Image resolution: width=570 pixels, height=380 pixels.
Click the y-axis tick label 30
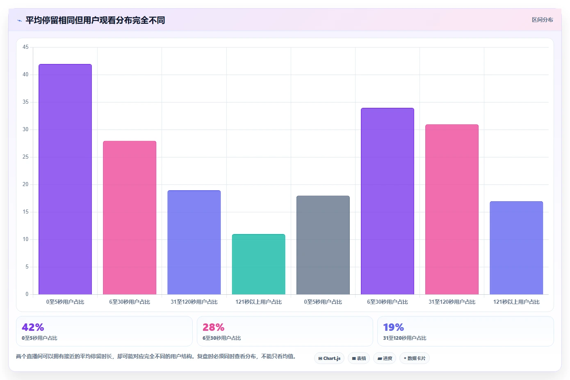(25, 130)
